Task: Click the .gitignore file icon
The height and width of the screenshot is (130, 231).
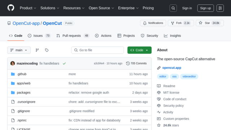Action: tap(13, 111)
